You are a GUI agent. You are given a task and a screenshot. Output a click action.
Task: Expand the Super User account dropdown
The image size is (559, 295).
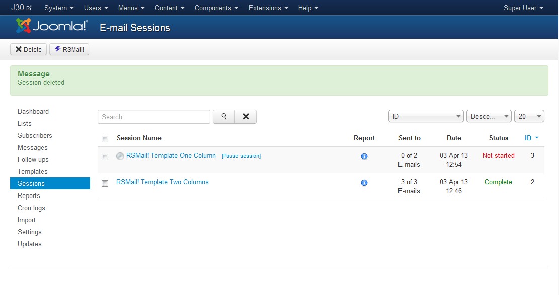[x=523, y=8]
